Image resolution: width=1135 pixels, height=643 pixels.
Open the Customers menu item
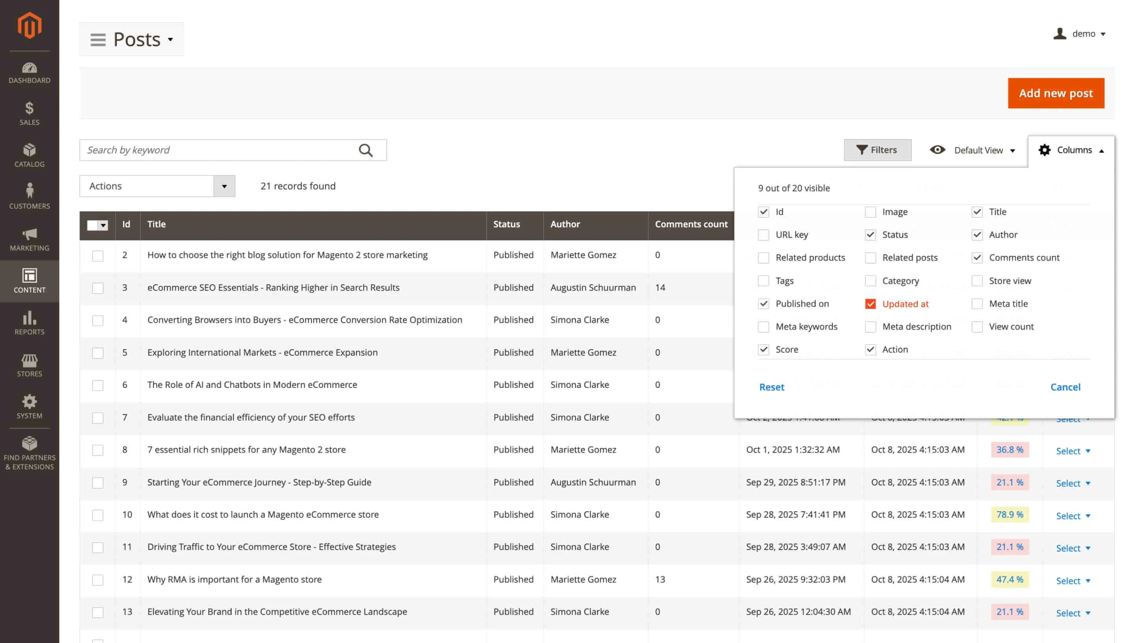[29, 196]
